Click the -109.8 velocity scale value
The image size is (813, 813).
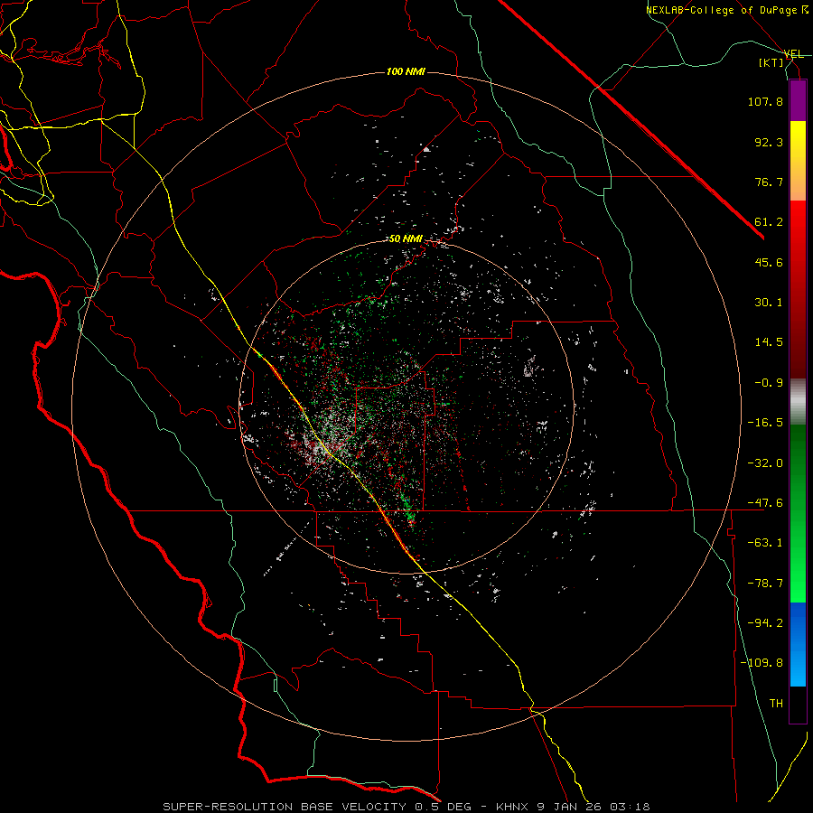762,663
